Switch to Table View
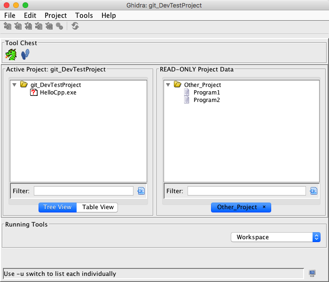 [x=98, y=207]
